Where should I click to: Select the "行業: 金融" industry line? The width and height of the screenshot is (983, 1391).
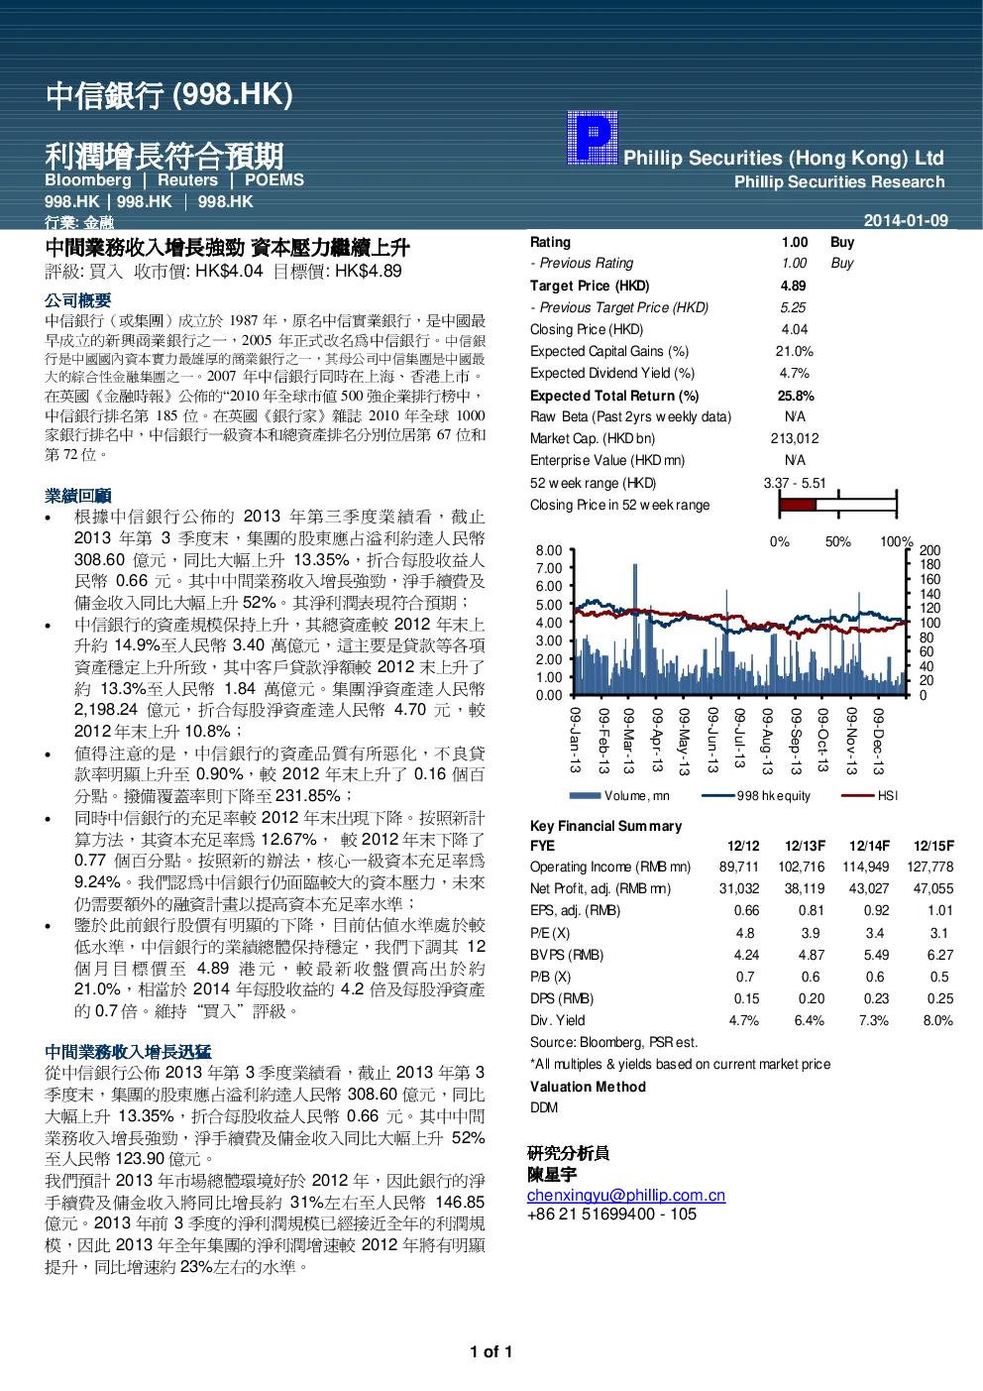79,222
